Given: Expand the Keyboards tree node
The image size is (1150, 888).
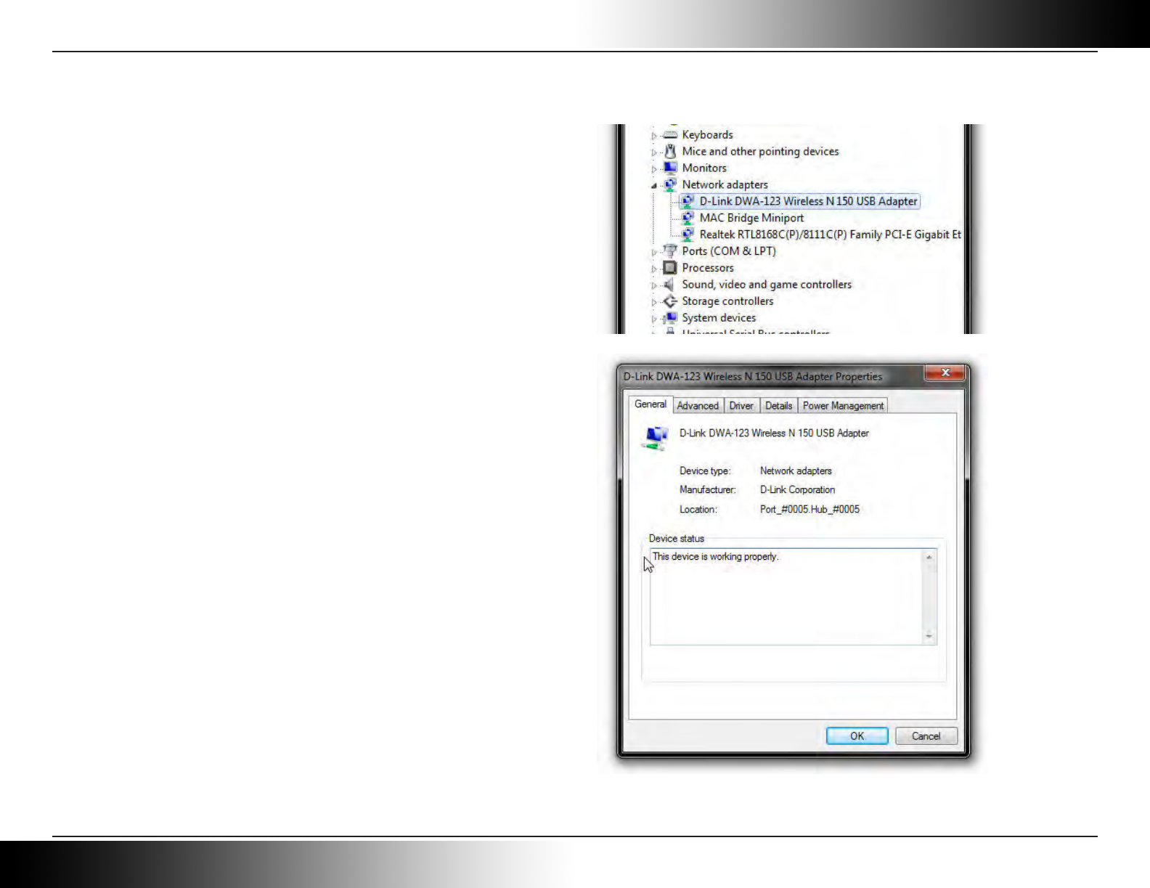Looking at the screenshot, I should [x=654, y=136].
